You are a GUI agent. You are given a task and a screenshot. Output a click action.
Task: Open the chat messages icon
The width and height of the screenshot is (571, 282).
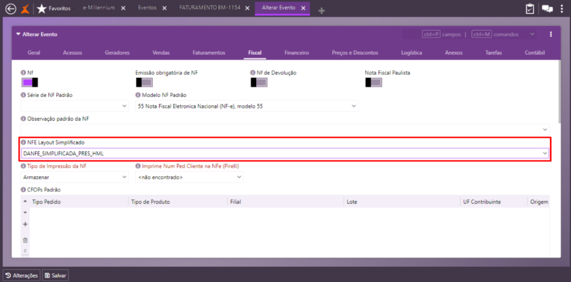548,9
